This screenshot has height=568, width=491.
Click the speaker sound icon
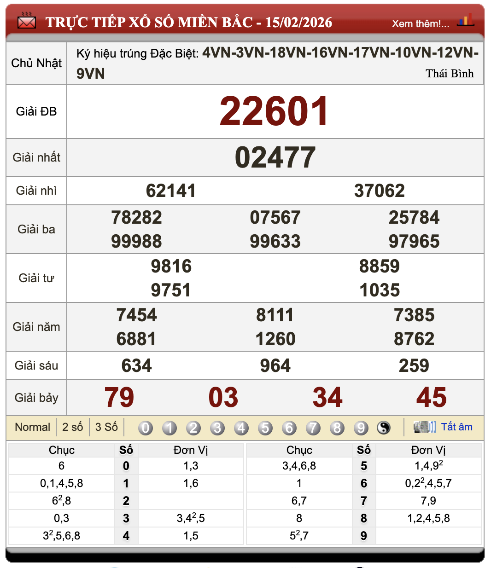[424, 427]
